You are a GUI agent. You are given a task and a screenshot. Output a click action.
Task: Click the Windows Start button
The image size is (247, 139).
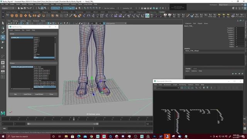(x=3, y=136)
